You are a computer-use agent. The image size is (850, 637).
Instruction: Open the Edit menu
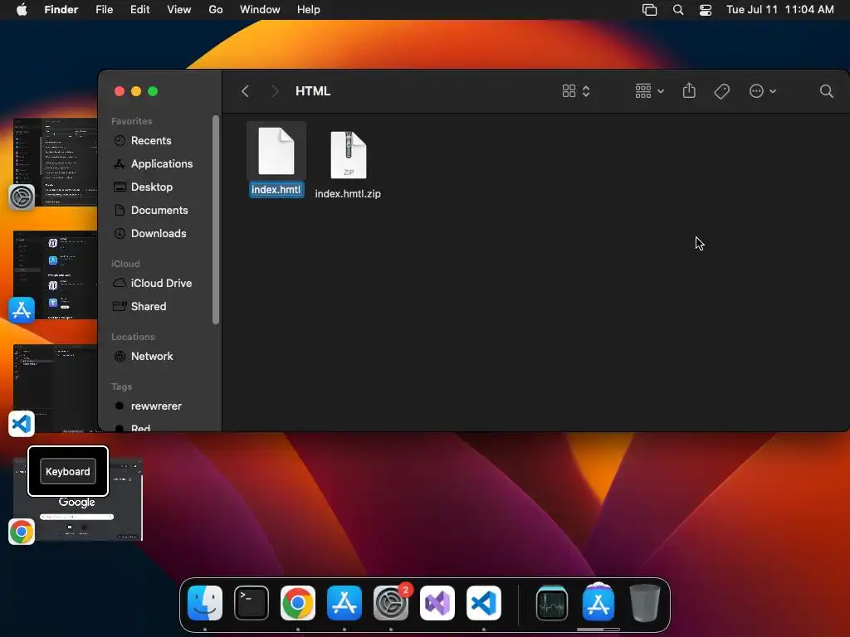139,10
